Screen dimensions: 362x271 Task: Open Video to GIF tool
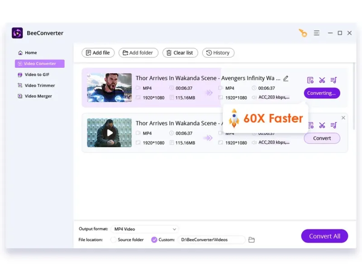click(33, 75)
